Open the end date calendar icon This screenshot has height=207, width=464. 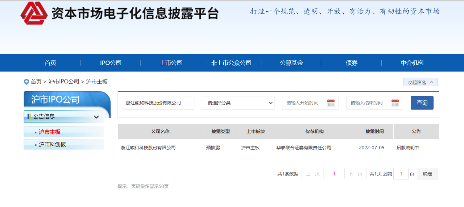click(x=395, y=103)
